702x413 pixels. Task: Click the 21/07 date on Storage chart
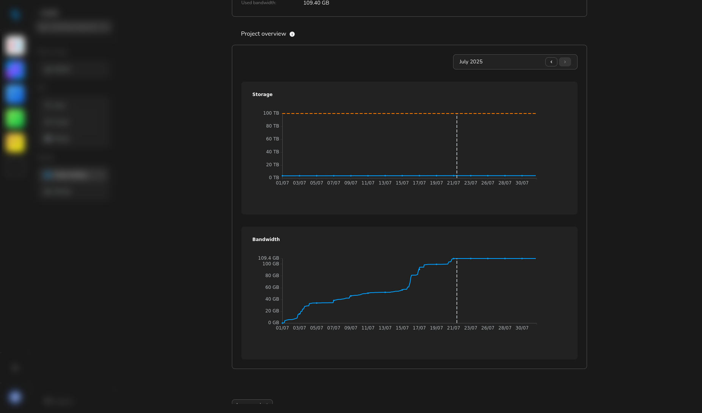[453, 183]
